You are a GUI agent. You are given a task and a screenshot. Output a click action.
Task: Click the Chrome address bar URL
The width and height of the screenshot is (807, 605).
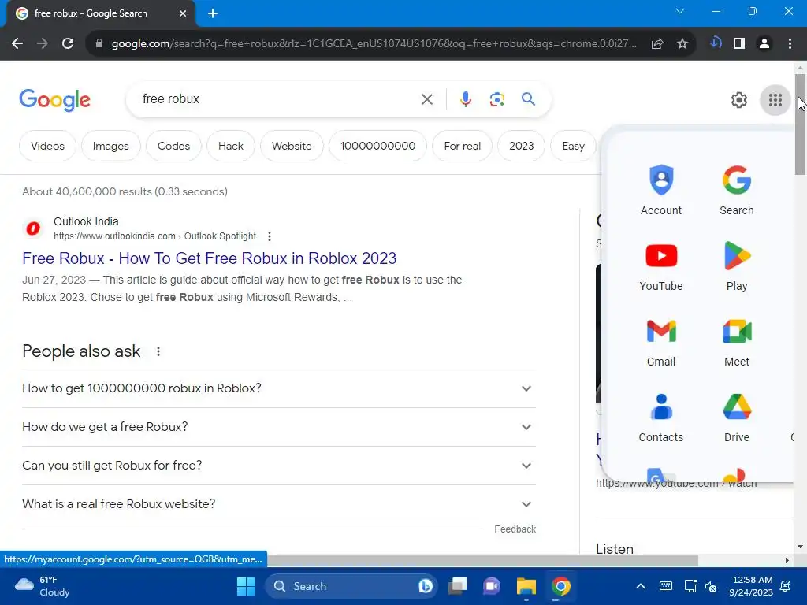tap(374, 44)
